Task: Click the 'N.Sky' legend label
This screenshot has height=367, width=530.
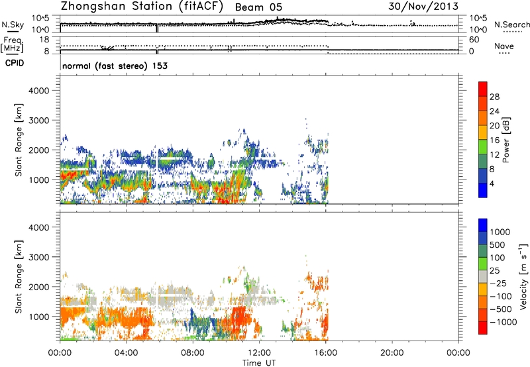Action: coord(13,25)
